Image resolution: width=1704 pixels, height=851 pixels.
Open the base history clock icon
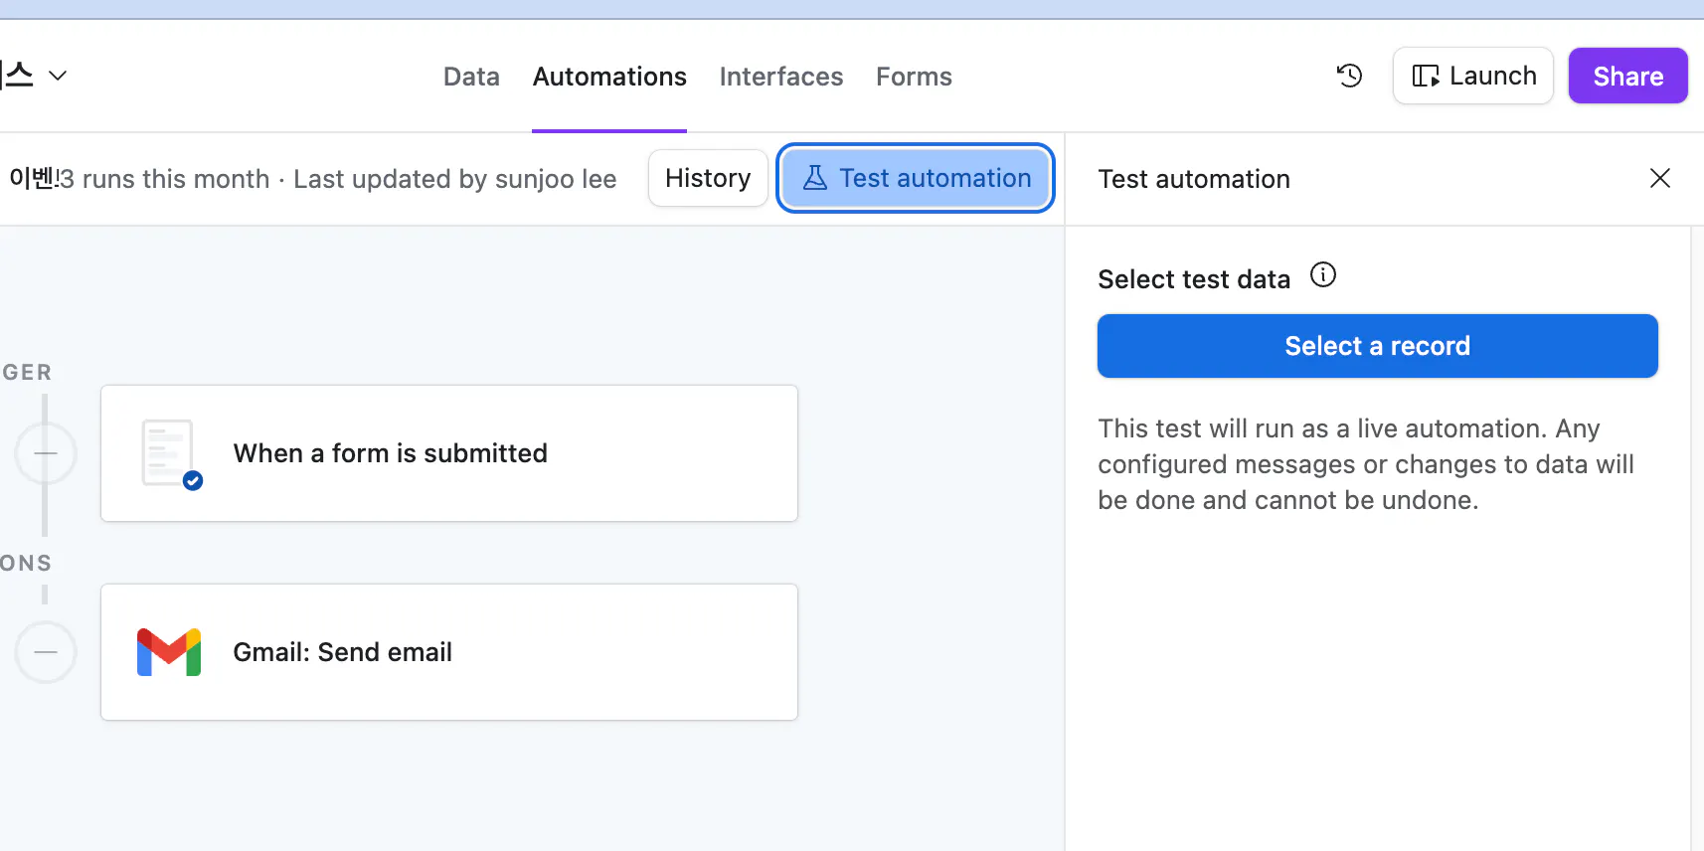pos(1349,76)
